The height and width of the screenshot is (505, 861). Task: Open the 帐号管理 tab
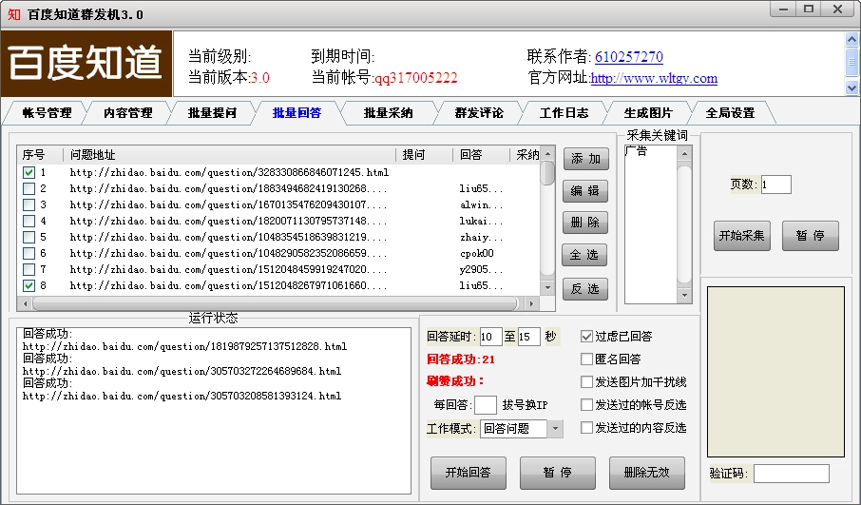click(47, 113)
